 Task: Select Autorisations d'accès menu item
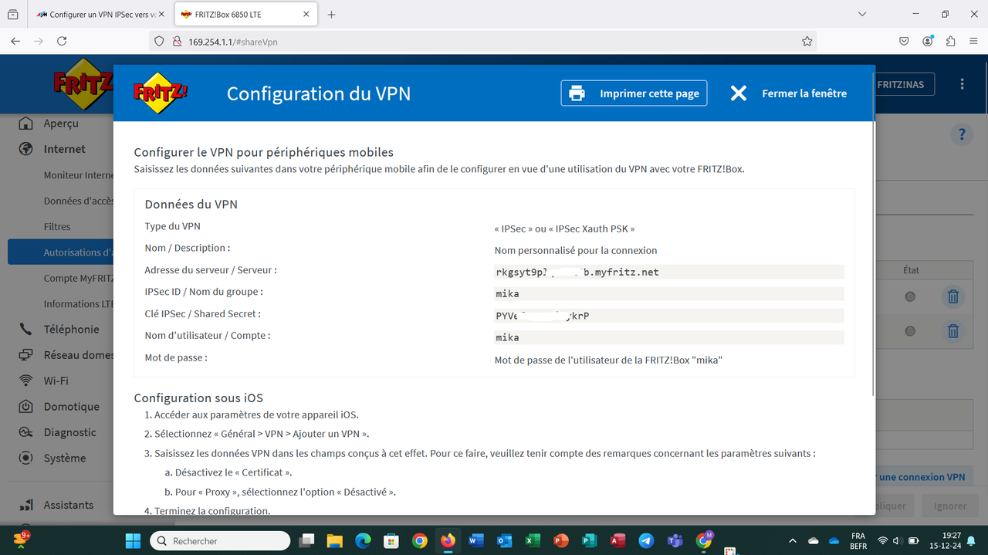(61, 252)
